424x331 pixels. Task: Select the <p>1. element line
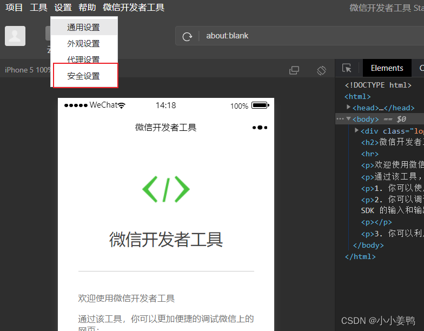[x=393, y=188]
